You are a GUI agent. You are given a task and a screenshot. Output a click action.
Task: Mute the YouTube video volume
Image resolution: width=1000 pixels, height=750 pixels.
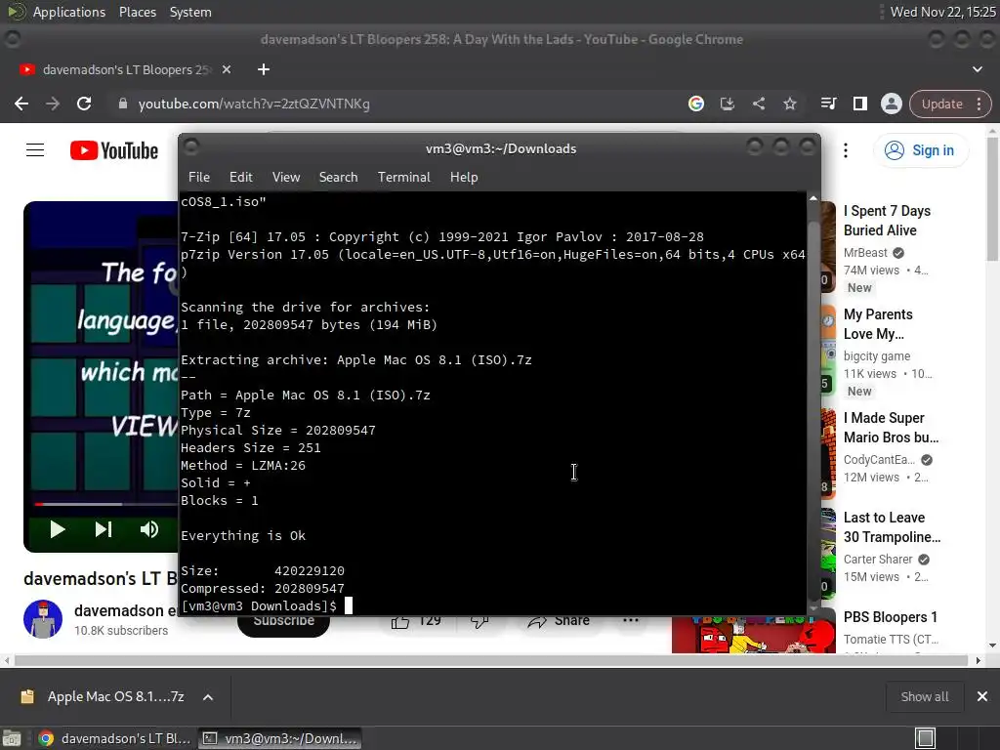(149, 529)
